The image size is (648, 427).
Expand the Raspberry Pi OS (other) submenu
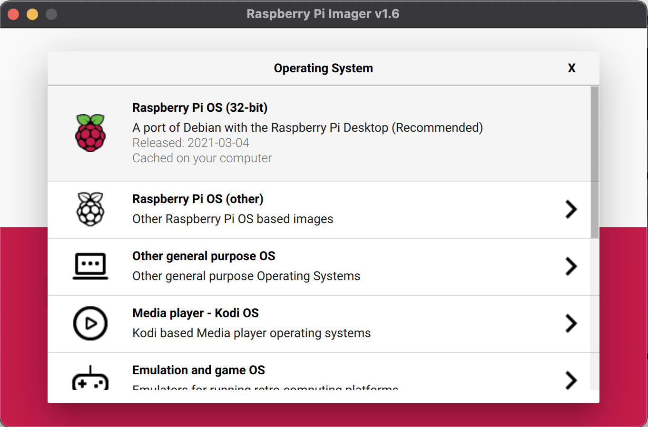[x=571, y=209]
